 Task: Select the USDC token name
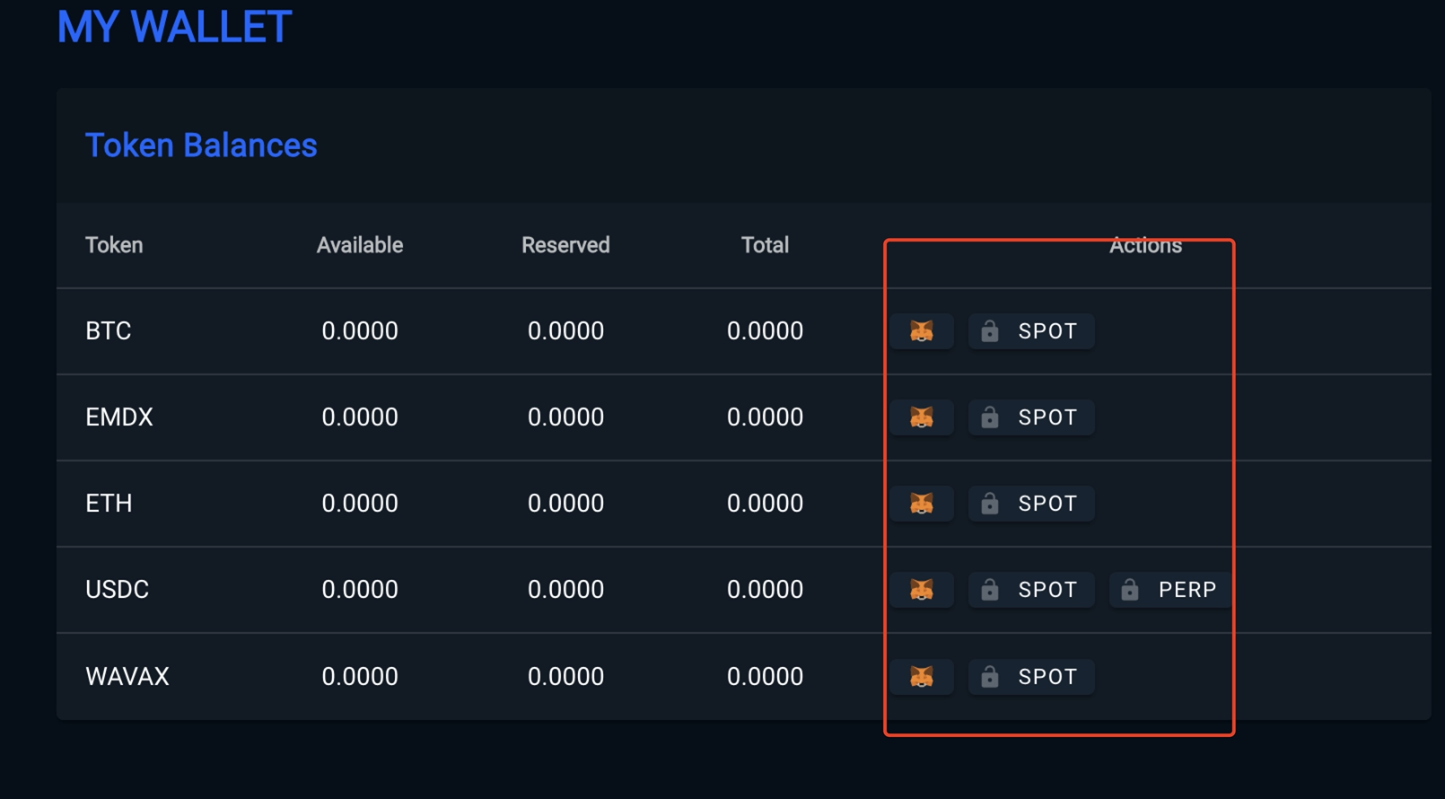click(118, 590)
